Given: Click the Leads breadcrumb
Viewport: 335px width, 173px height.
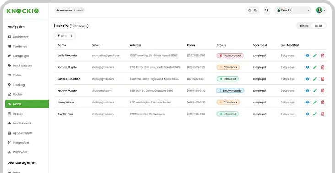Looking at the screenshot, I should pos(80,10).
